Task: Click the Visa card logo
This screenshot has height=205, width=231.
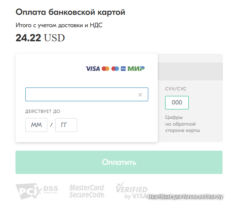Action: (x=93, y=68)
